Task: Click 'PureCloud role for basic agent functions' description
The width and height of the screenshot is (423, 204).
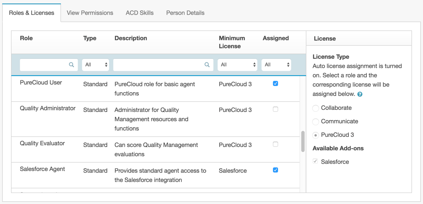Action: (155, 89)
